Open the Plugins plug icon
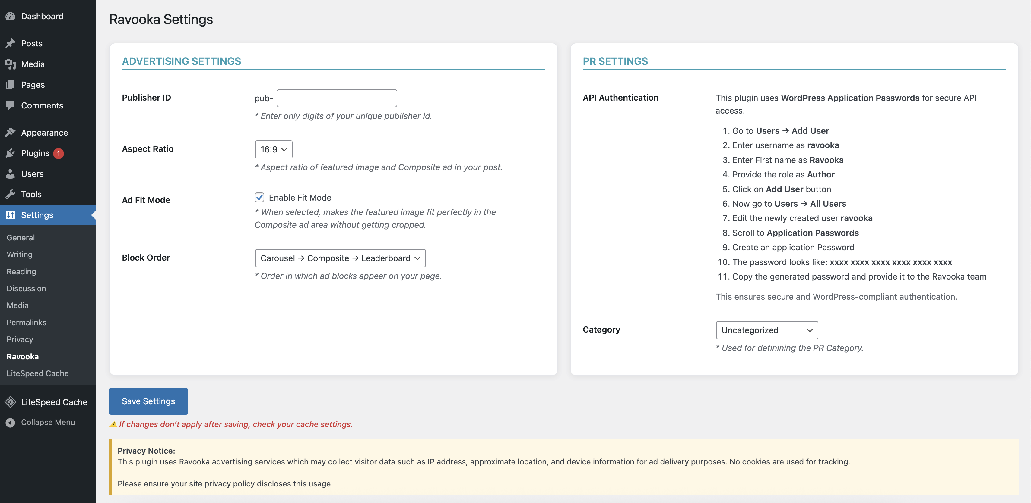 click(x=10, y=153)
